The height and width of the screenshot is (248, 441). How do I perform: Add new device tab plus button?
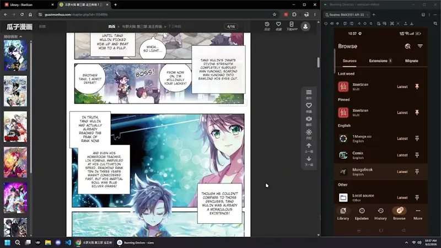[374, 15]
